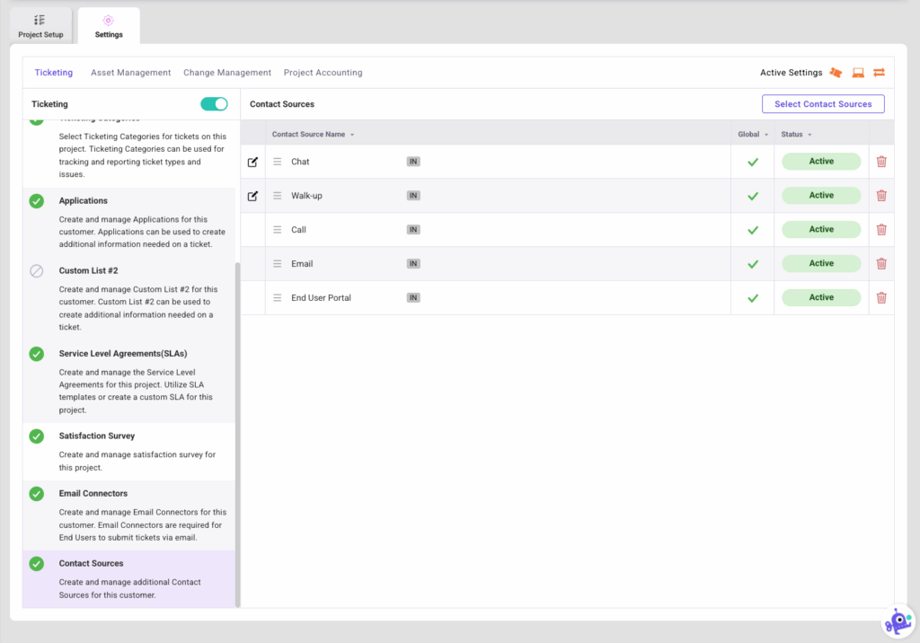The width and height of the screenshot is (920, 643).
Task: Click the ticket icon beside Active Settings
Action: click(x=836, y=72)
